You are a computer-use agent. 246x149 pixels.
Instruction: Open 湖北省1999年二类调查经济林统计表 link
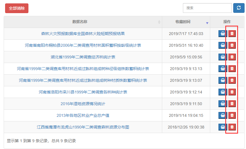[x=83, y=57]
